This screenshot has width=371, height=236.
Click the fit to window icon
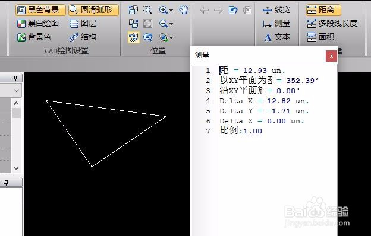[x=147, y=24]
